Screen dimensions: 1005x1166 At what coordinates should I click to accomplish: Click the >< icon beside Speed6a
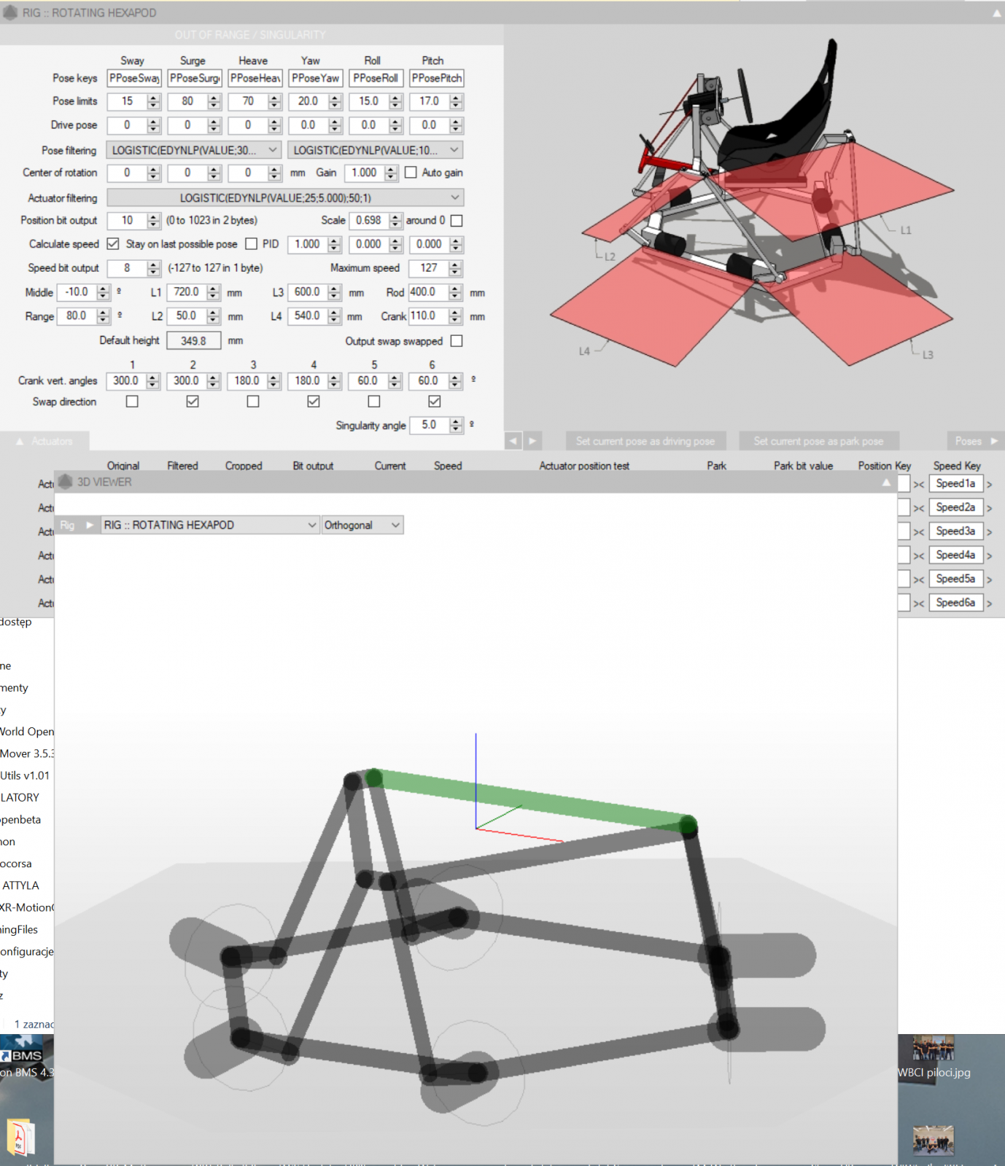[919, 603]
